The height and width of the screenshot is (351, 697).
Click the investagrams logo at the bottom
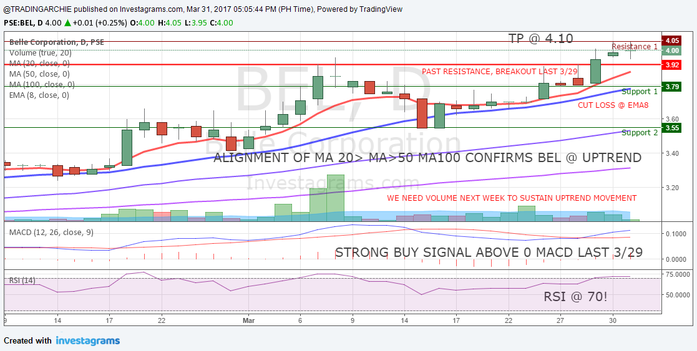87,341
